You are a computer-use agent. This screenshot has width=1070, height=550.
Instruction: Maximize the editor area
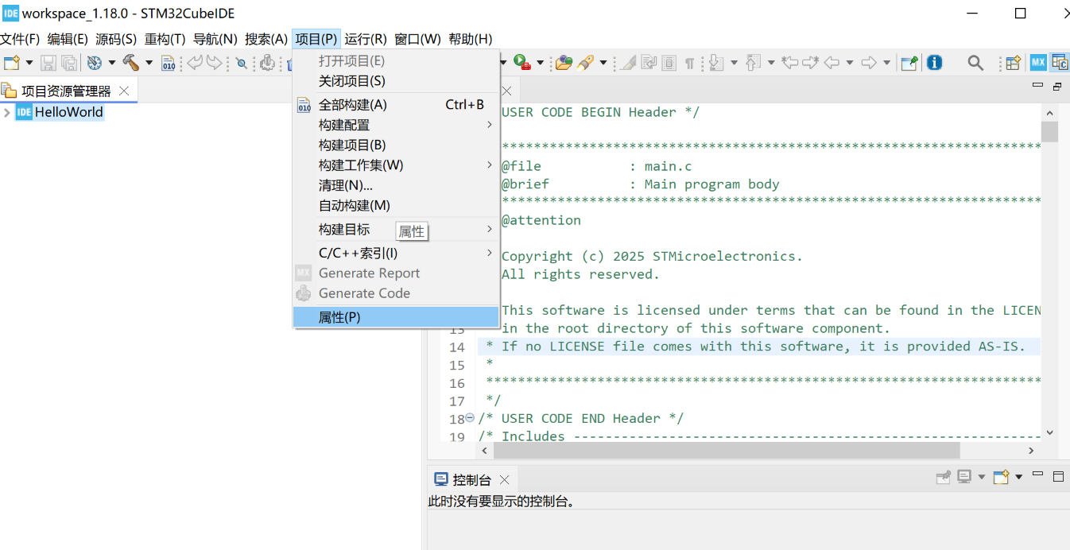[1058, 85]
